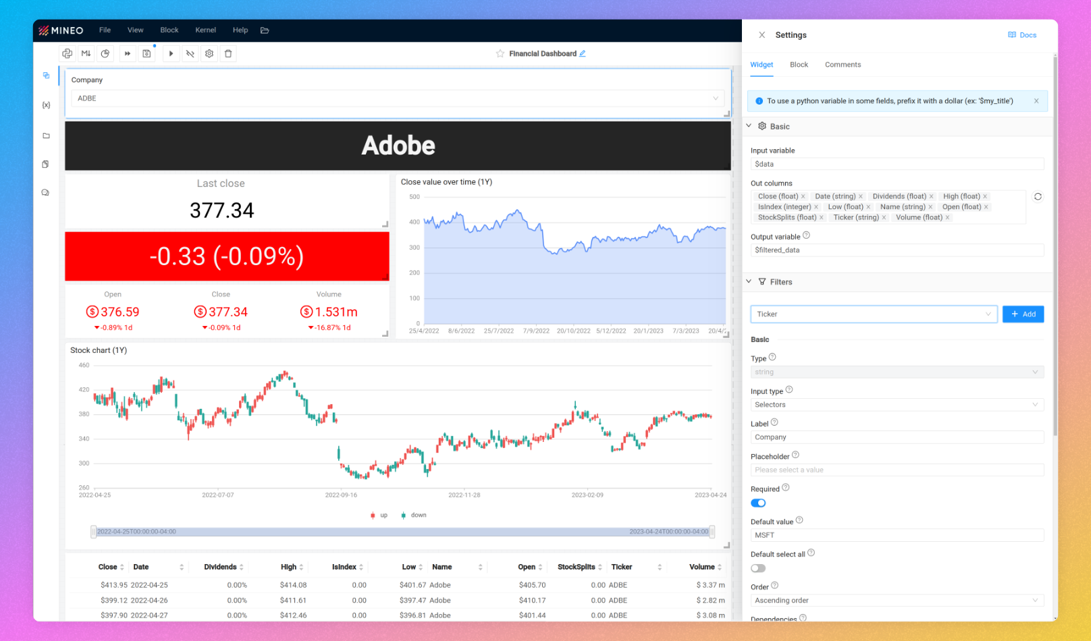Click the Default value MSFT field
Image resolution: width=1091 pixels, height=641 pixels.
[897, 535]
